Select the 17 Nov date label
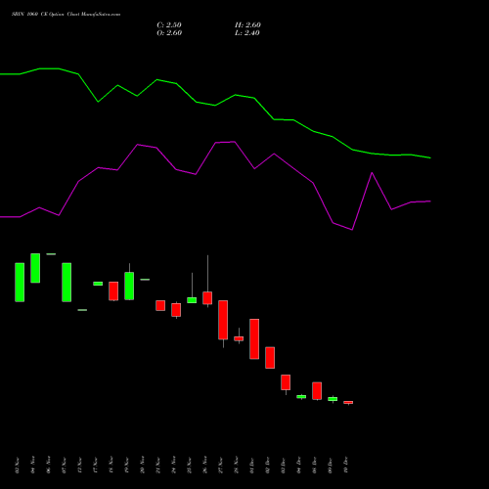Image resolution: width=489 pixels, height=489 pixels. pyautogui.click(x=96, y=465)
